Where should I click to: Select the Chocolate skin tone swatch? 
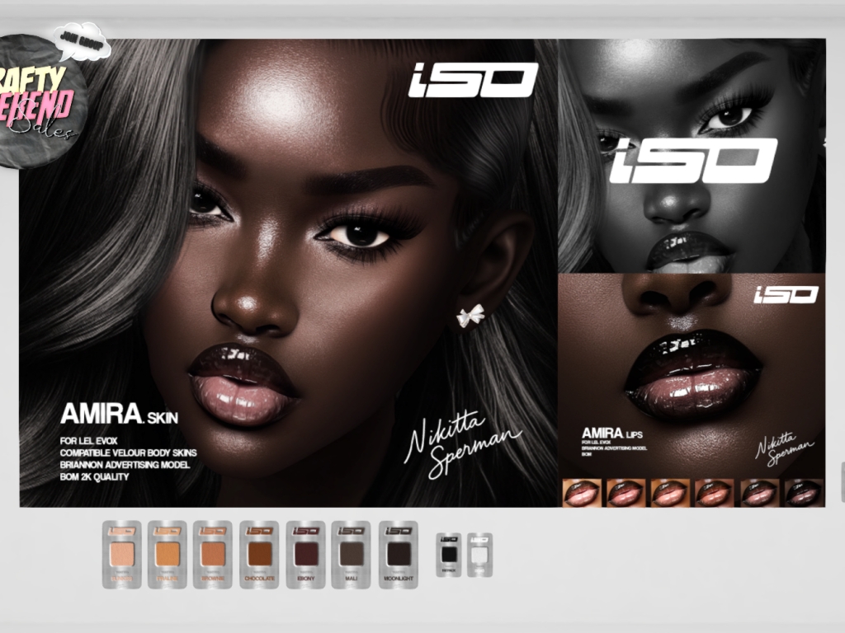coord(259,555)
